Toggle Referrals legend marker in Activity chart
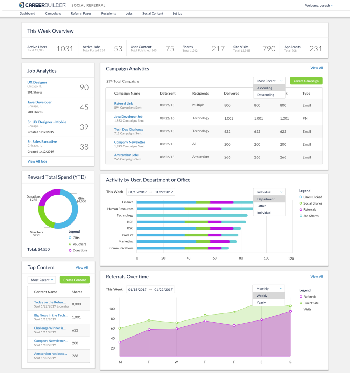This screenshot has width=350, height=373. pos(301,209)
